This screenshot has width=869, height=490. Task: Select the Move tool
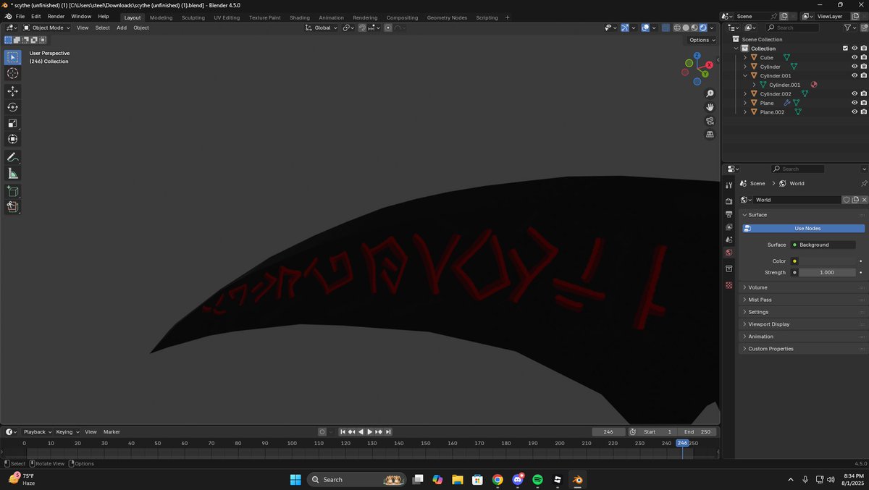pyautogui.click(x=12, y=91)
